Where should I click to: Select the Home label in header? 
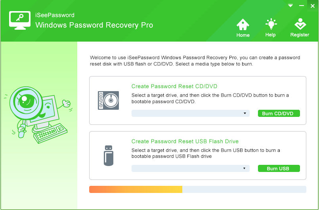pyautogui.click(x=243, y=35)
